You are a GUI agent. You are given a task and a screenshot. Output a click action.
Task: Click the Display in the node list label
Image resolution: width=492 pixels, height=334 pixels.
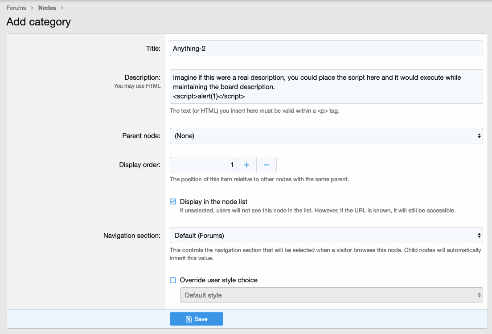coord(213,202)
